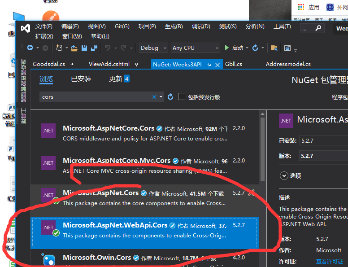Screen dimensions: 348x267
Task: Open the Any CPU platform dropdown
Action: pos(196,48)
